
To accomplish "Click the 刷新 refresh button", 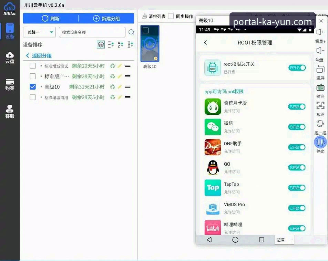I will (x=51, y=18).
